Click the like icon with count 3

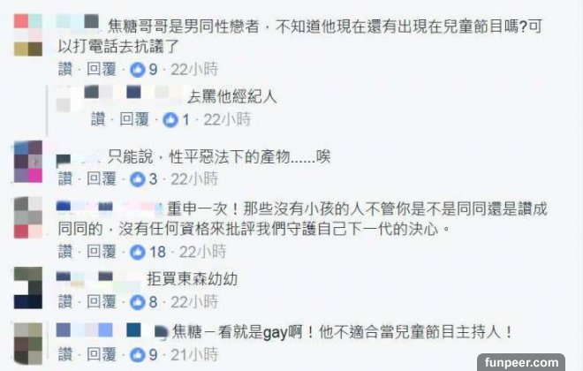(x=137, y=179)
